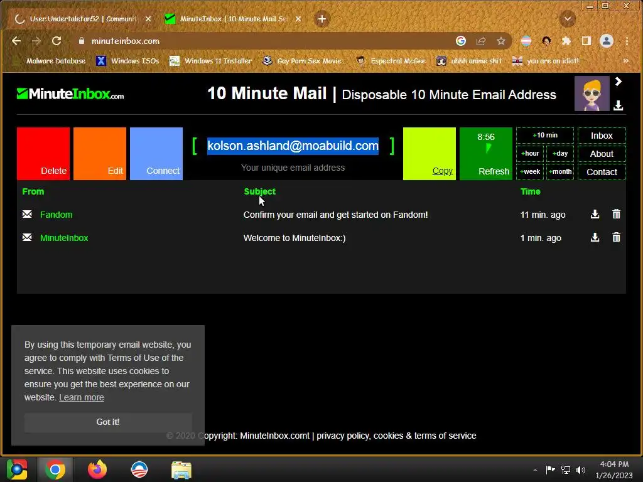Extend time by +hour

pyautogui.click(x=530, y=154)
